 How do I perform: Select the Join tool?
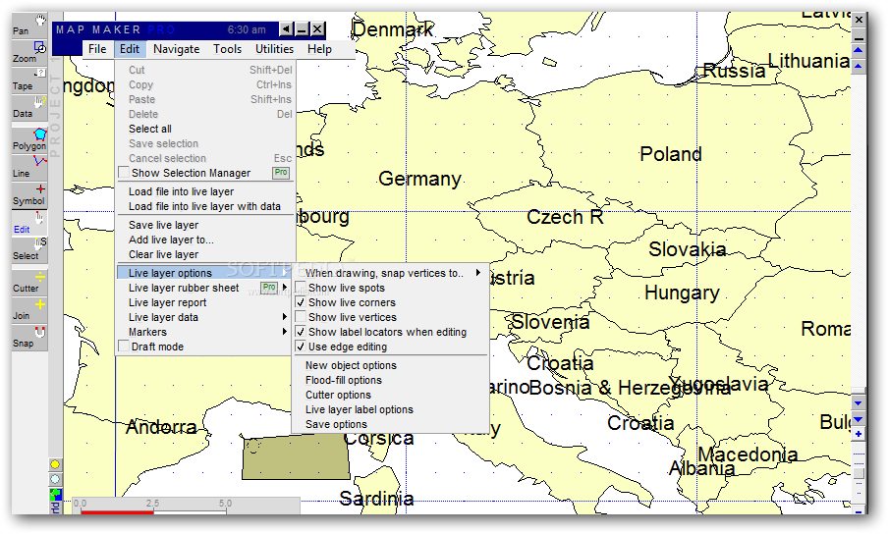click(x=29, y=309)
